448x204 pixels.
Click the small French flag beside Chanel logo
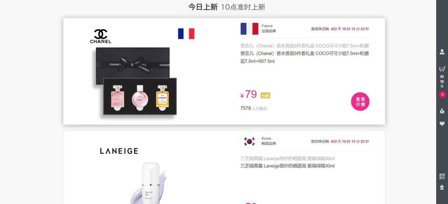[x=186, y=34]
